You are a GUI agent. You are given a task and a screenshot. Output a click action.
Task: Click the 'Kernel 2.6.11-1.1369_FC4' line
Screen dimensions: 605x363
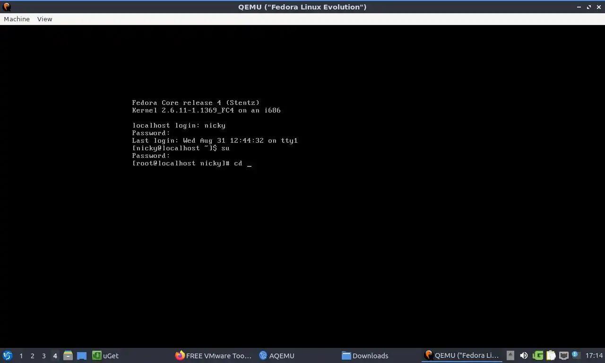point(206,110)
